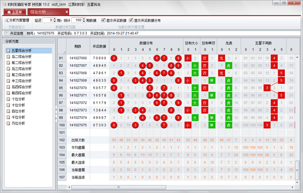
Task: Click the green 单 marker in row 94
Action: pos(212,80)
